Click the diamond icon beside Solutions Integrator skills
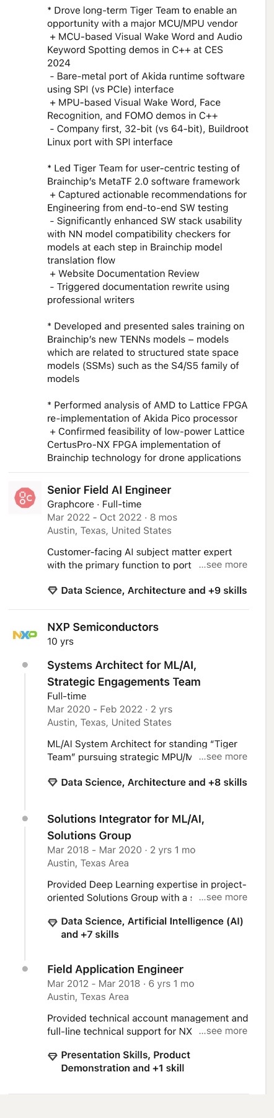Screen dimensions: 274x1118 point(53,922)
